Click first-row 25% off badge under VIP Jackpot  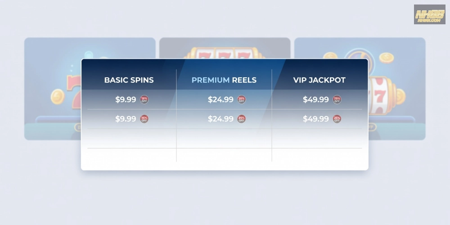337,99
